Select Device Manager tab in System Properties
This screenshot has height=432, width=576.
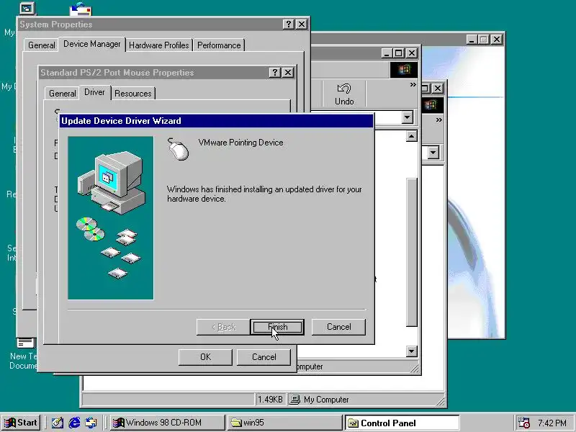point(92,44)
